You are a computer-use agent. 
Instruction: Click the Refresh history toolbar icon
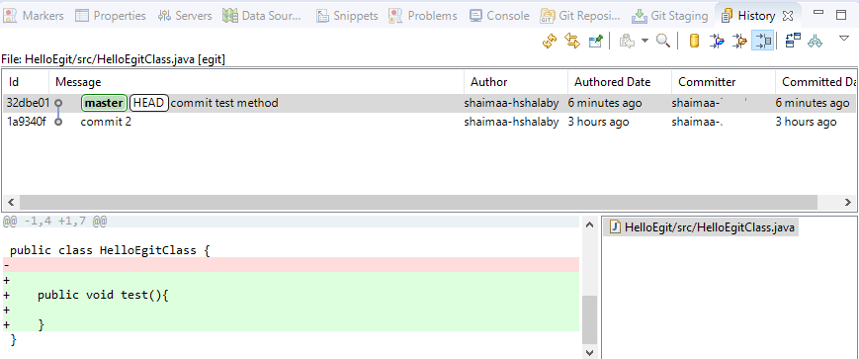[x=550, y=42]
